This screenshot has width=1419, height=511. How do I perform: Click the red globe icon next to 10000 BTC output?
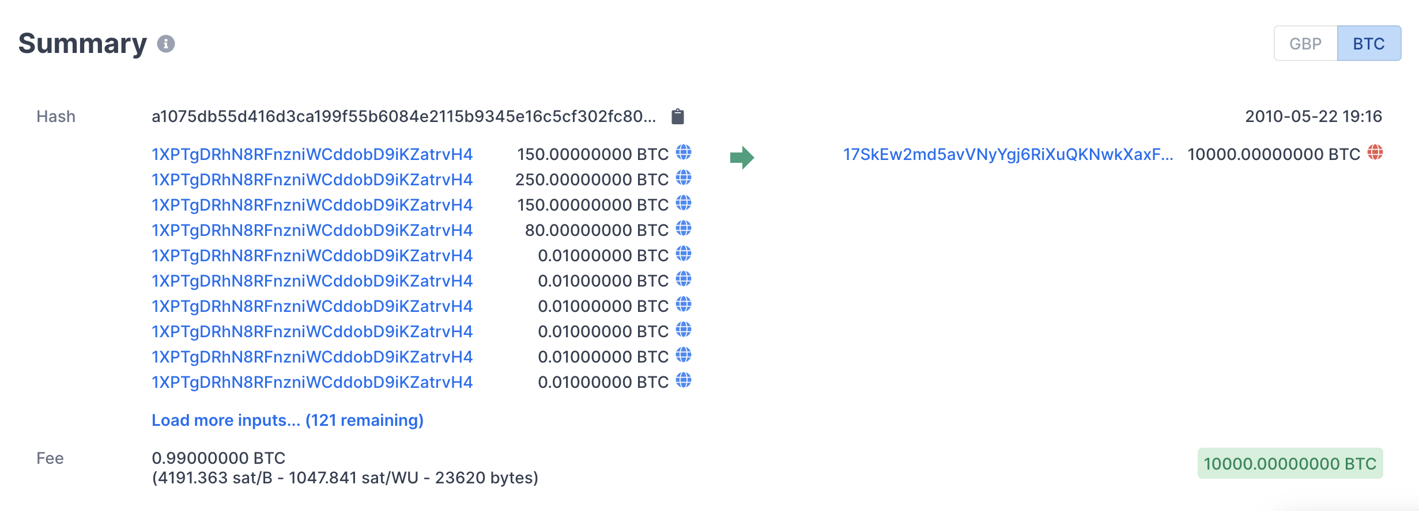click(x=1375, y=152)
